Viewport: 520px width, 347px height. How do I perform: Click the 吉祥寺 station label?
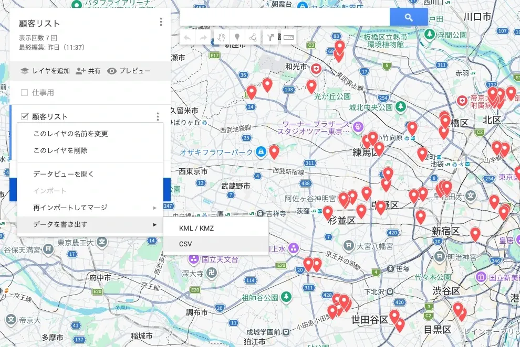pyautogui.click(x=276, y=214)
